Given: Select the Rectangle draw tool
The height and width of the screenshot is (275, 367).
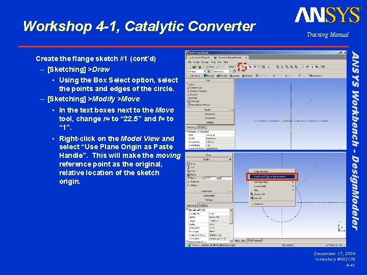Looking at the screenshot, I should [193, 101].
